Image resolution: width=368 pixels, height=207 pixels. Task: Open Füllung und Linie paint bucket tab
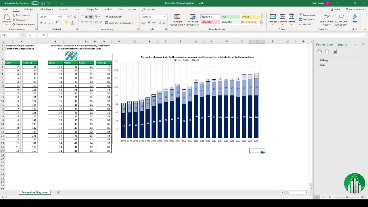(319, 51)
